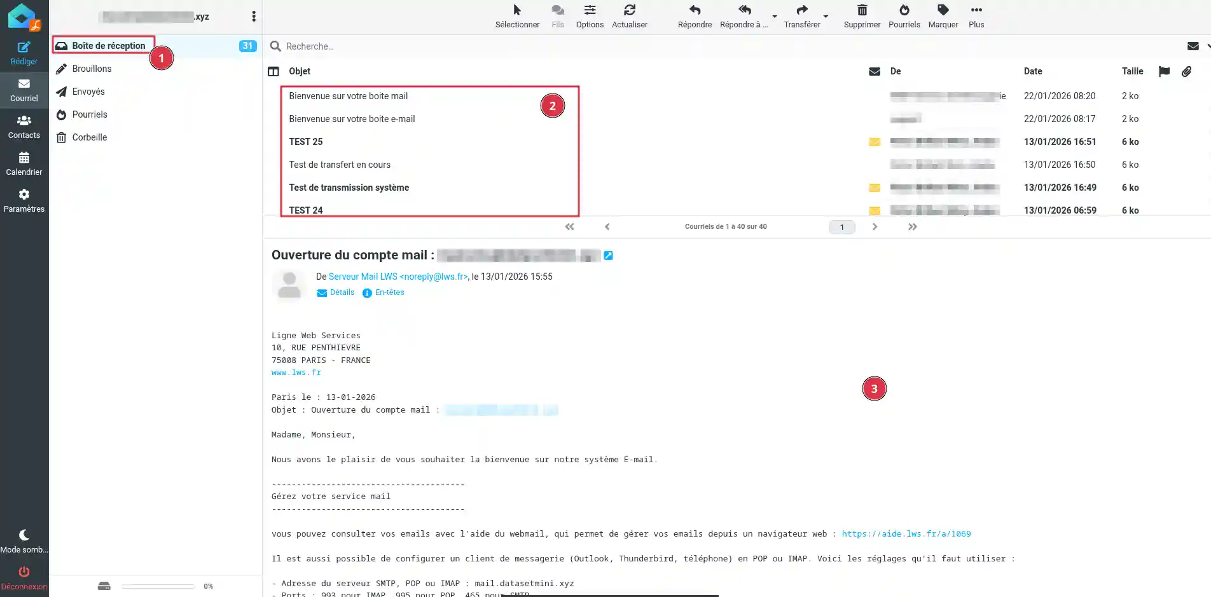Open the Plus more actions menu
The image size is (1211, 597).
[x=976, y=17]
